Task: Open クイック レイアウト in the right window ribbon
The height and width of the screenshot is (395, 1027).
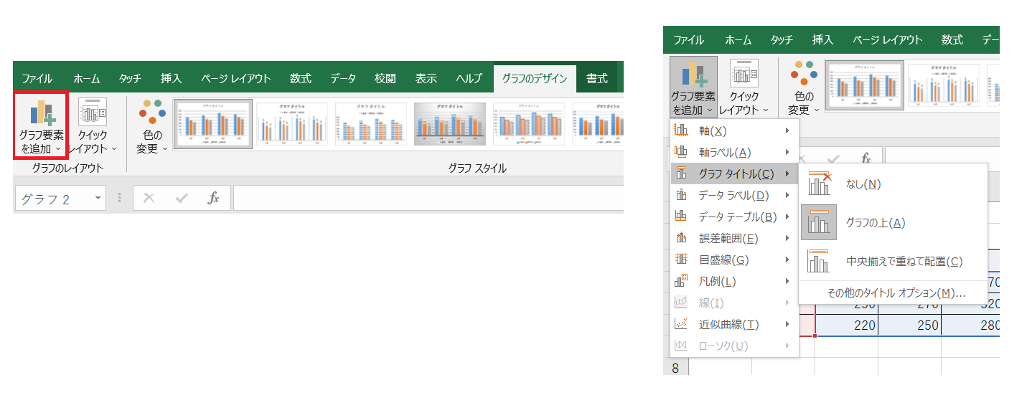Action: [744, 89]
